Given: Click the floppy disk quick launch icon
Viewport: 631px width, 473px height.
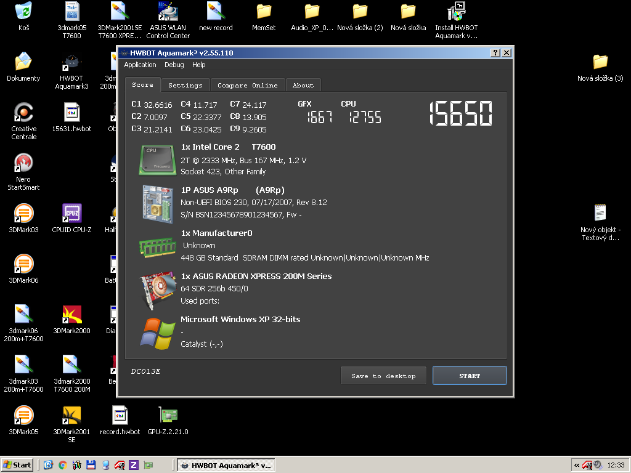Looking at the screenshot, I should click(x=91, y=466).
